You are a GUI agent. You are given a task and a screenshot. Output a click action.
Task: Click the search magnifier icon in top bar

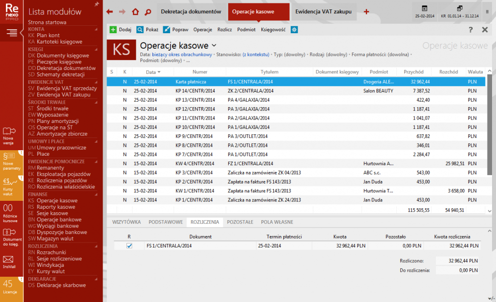(148, 12)
